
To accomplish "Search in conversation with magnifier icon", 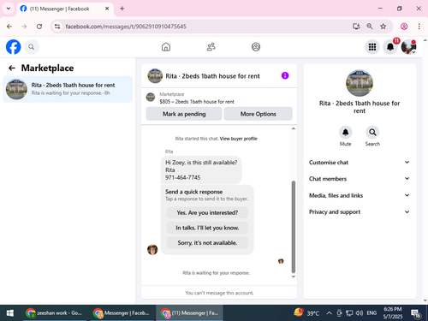I will [372, 133].
